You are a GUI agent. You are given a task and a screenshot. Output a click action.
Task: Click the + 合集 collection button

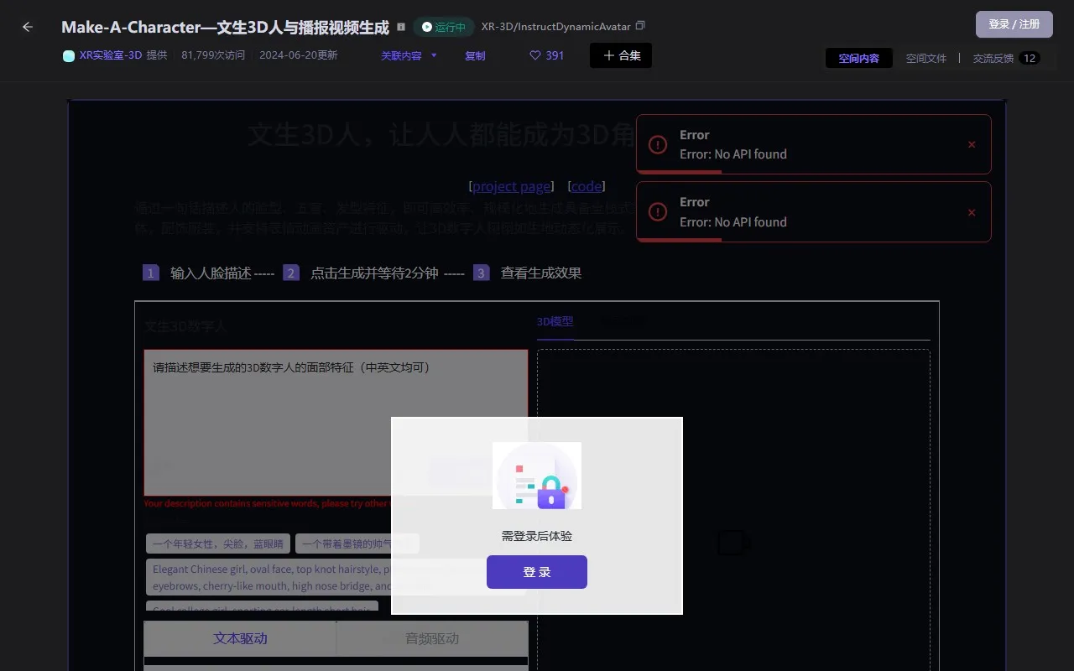click(620, 55)
